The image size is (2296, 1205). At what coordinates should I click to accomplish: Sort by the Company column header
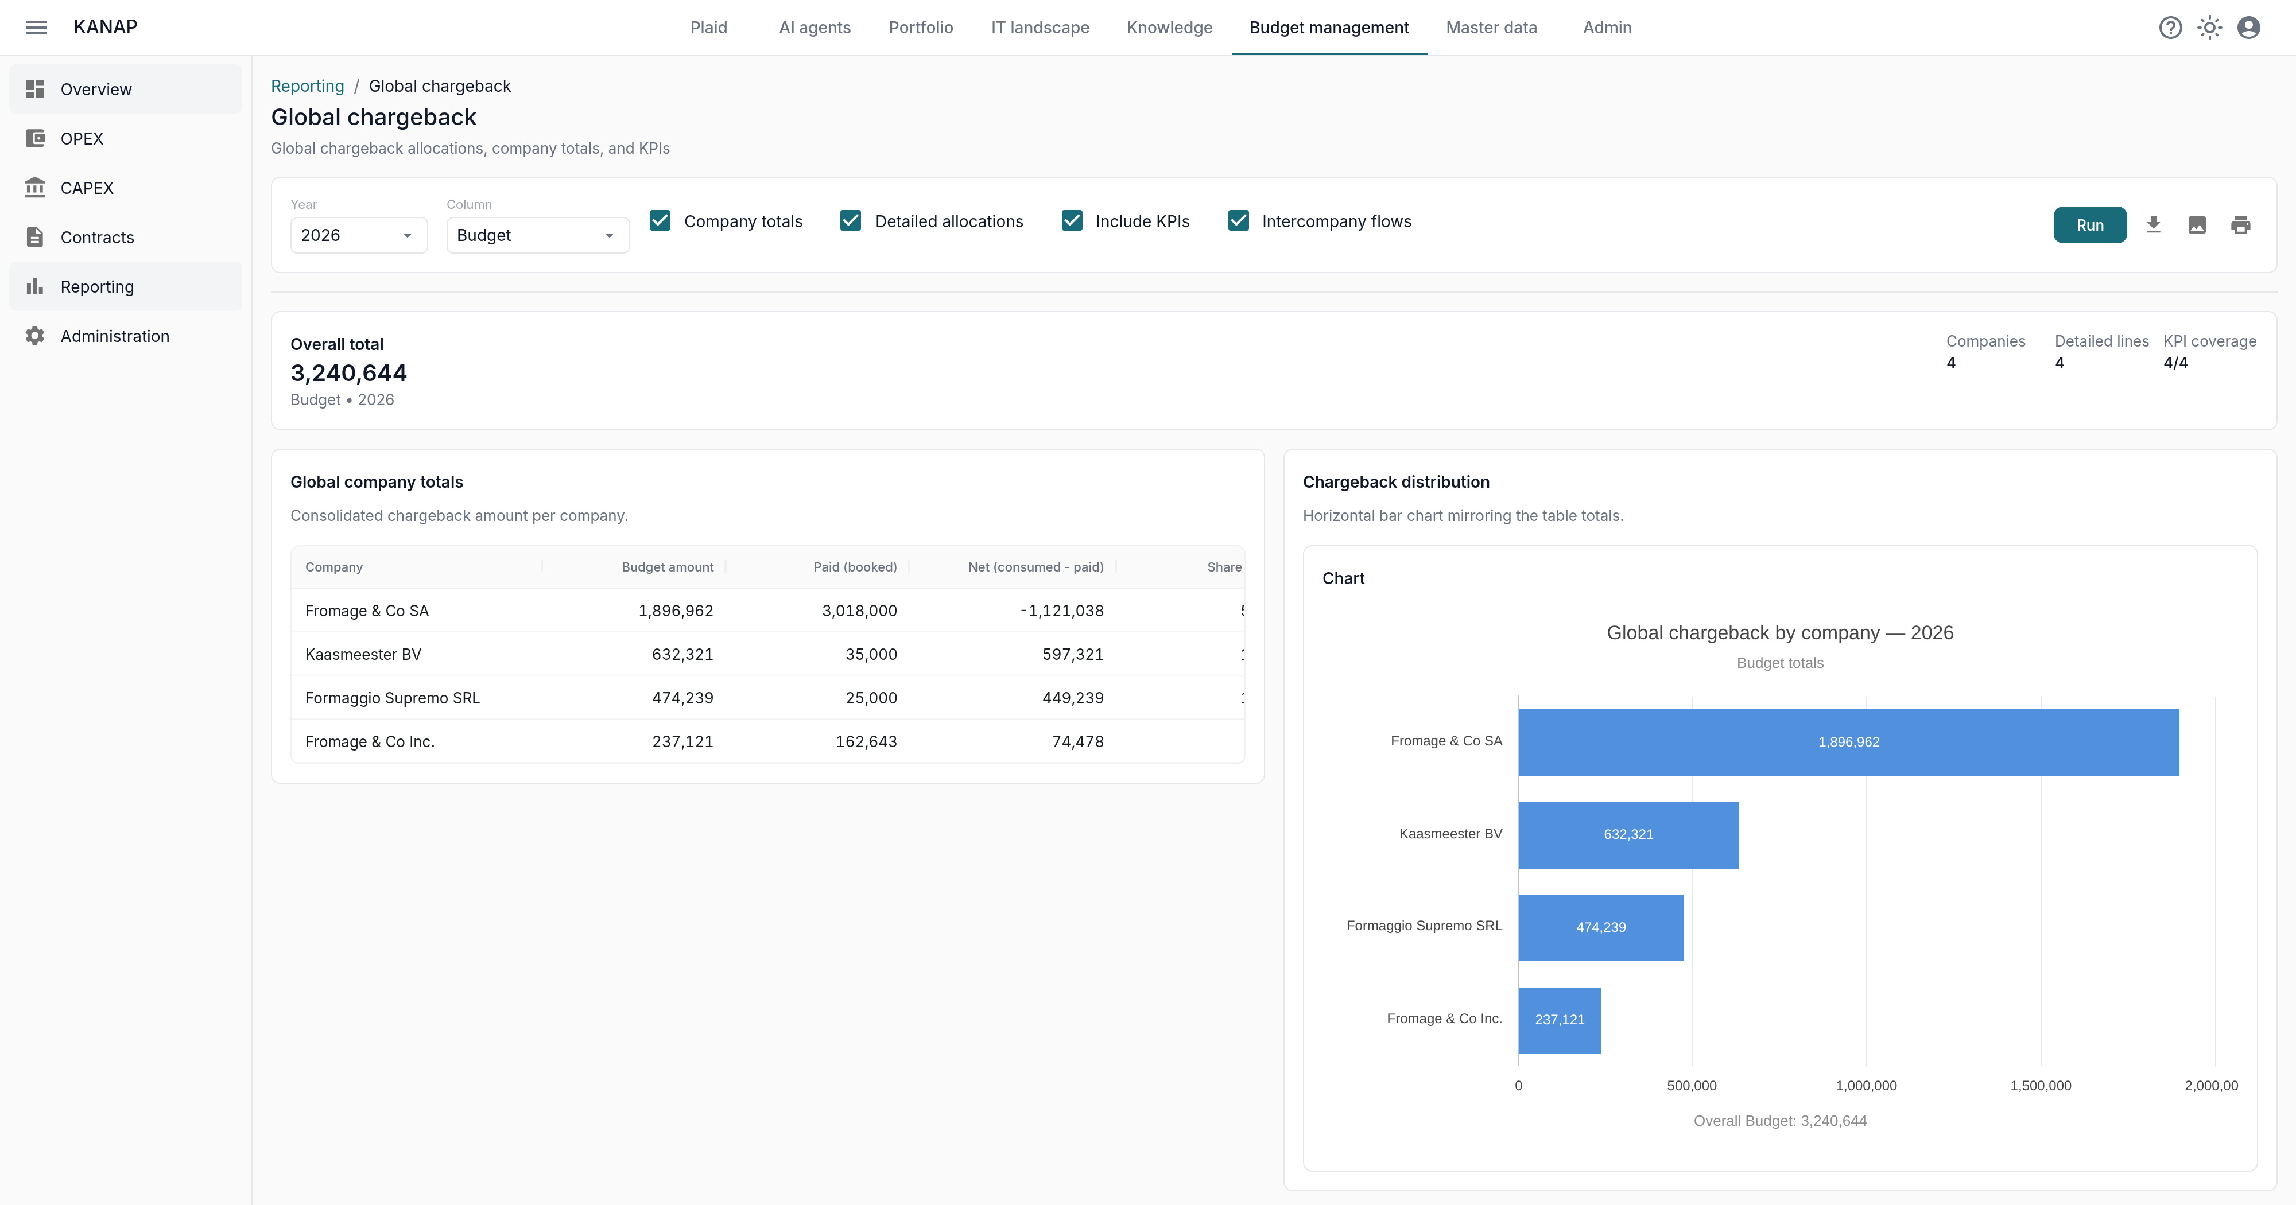(x=416, y=567)
